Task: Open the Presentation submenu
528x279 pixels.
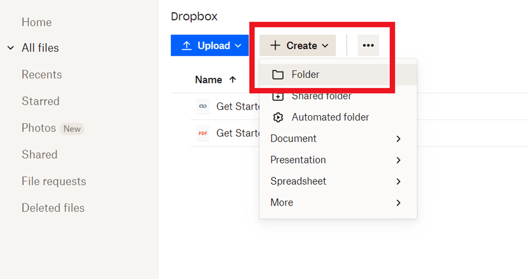Action: [338, 160]
